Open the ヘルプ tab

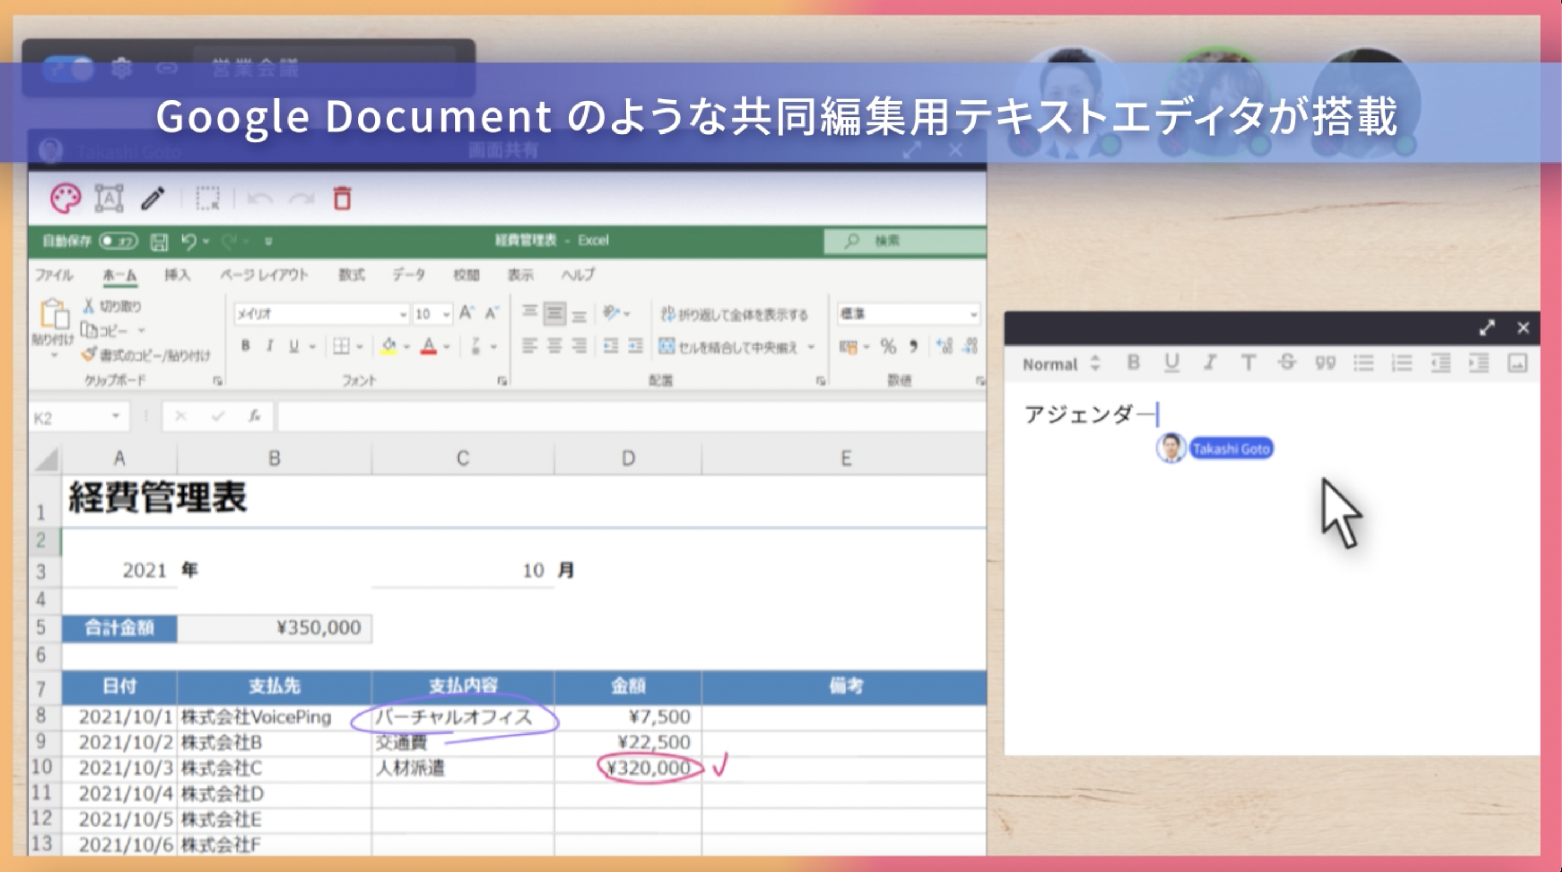click(x=578, y=275)
